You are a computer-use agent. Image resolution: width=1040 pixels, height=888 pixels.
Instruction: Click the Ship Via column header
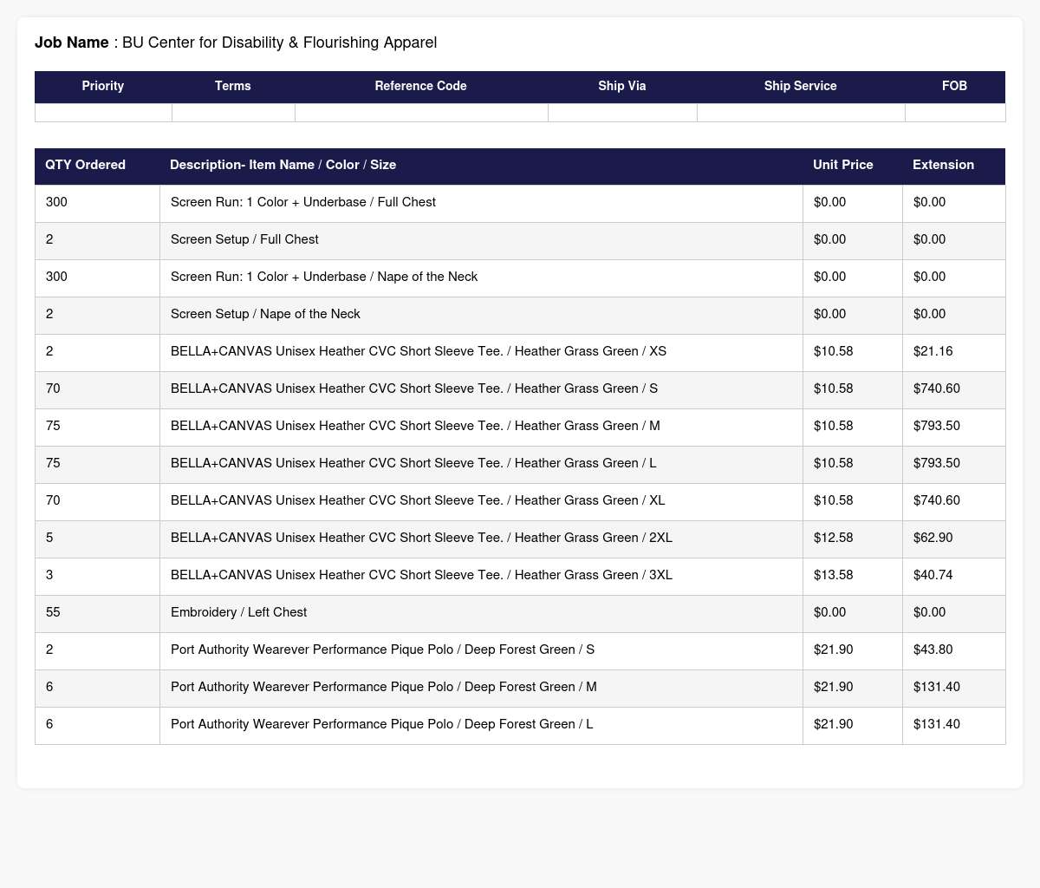click(x=622, y=86)
